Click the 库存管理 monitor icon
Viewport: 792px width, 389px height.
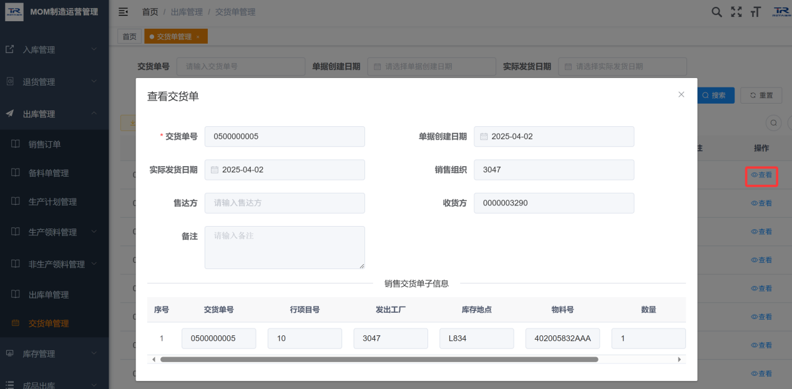pyautogui.click(x=10, y=353)
